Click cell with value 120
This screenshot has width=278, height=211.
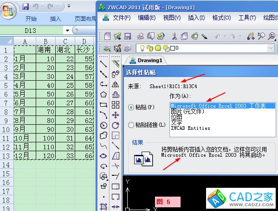pyautogui.click(x=45, y=155)
